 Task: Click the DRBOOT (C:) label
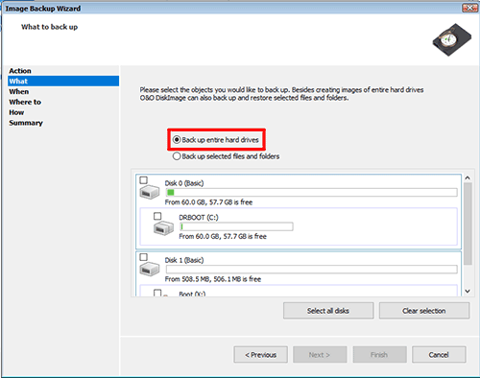coord(199,218)
